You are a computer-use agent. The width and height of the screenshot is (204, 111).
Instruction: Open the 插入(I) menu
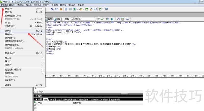point(29,5)
